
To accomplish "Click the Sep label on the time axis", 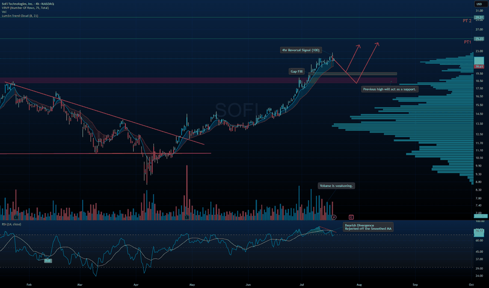I will pyautogui.click(x=415, y=284).
